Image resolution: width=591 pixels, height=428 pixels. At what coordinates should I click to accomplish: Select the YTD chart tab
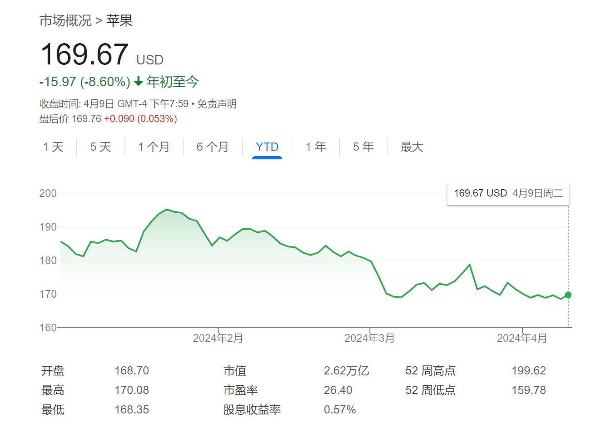click(267, 147)
